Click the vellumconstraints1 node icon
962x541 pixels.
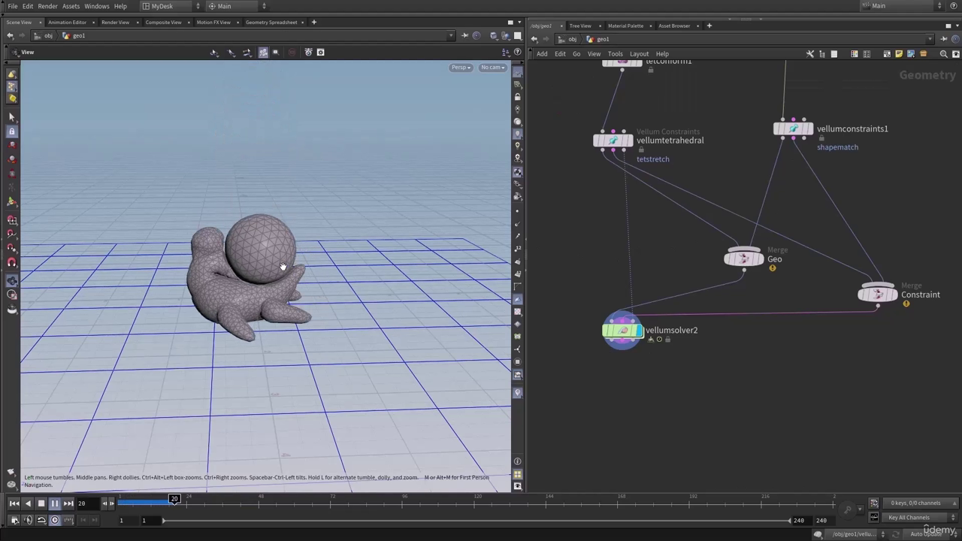click(x=793, y=128)
